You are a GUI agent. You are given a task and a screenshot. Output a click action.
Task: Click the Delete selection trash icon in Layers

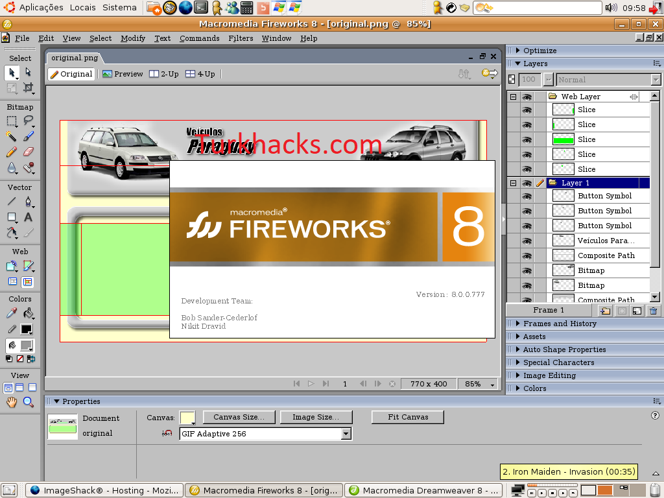point(653,311)
